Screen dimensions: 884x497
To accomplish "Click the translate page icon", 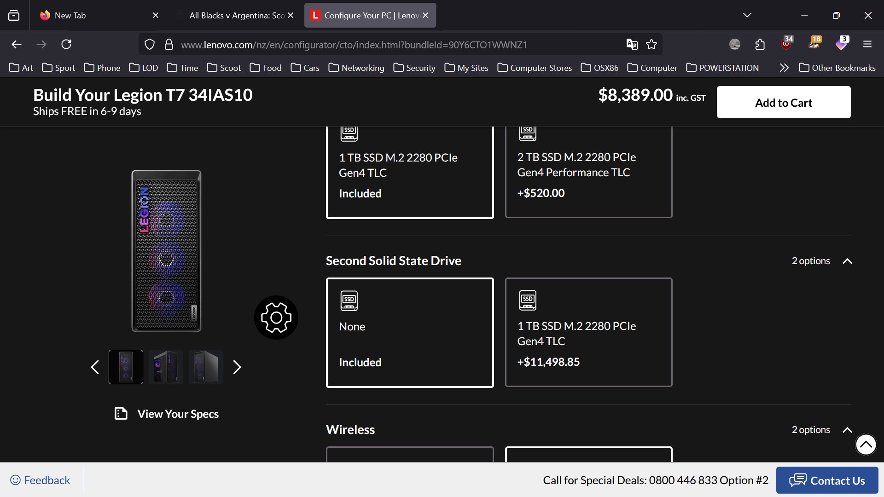I will coord(632,44).
